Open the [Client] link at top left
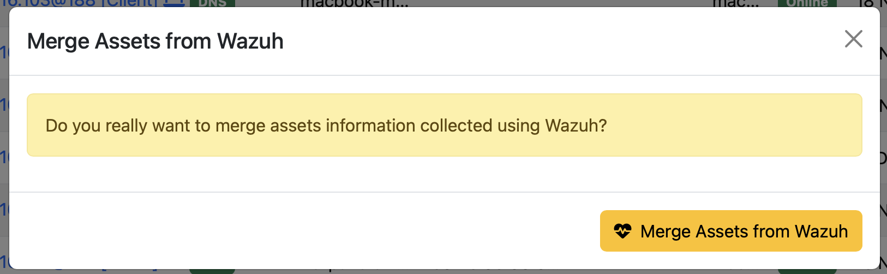Image resolution: width=887 pixels, height=274 pixels. [130, 3]
